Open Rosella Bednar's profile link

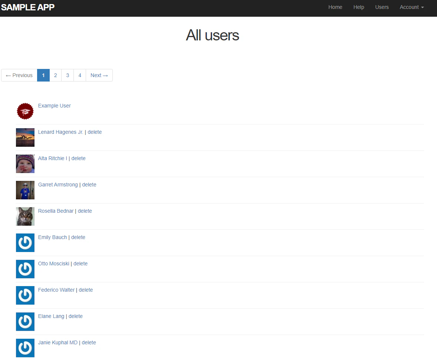[56, 211]
